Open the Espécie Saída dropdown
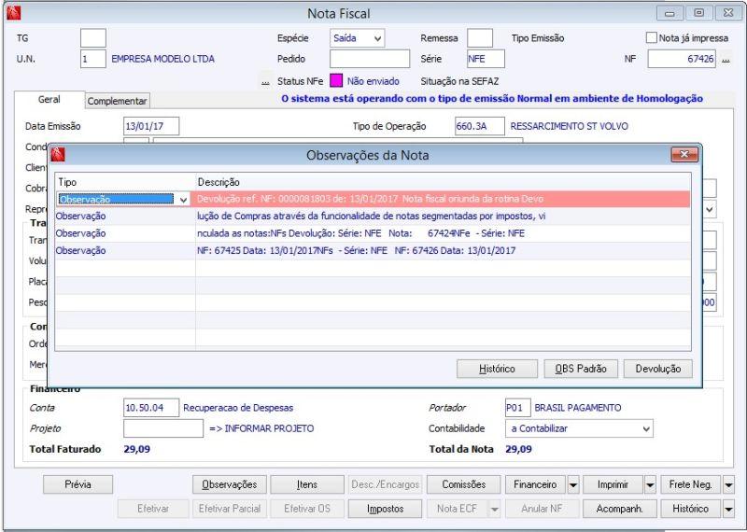This screenshot has height=532, width=747. [x=378, y=38]
